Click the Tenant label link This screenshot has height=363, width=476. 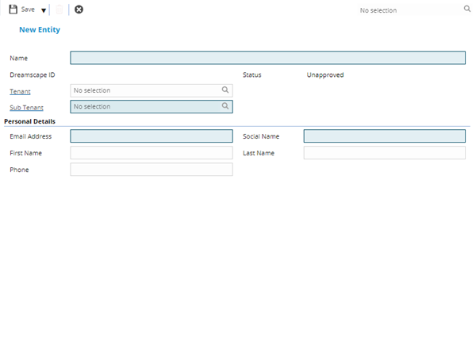point(20,91)
